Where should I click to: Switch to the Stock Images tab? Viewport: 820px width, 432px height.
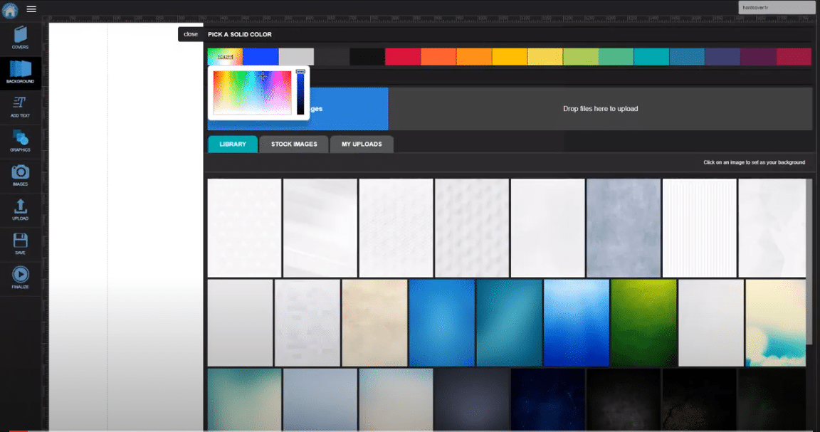point(293,144)
